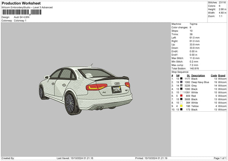Click the Red color swatch in stop 6
This screenshot has height=161, width=228.
(181, 96)
